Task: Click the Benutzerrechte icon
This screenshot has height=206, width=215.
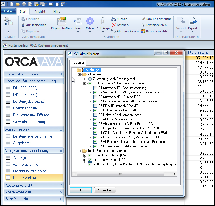Action: (x=143, y=31)
